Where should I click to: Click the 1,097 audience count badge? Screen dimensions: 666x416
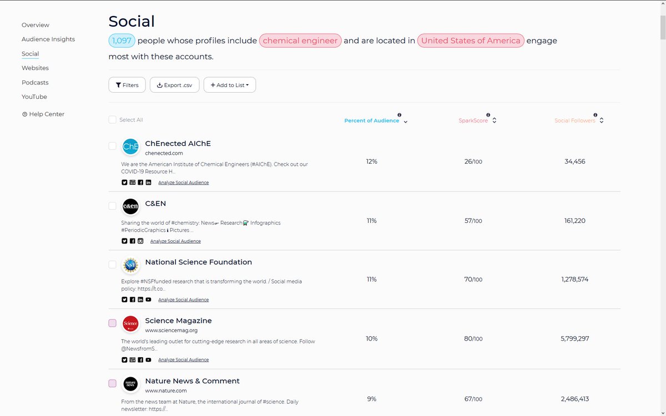pos(122,40)
